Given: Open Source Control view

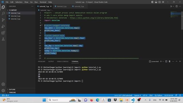Looking at the screenshot, I should pyautogui.click(x=3, y=20).
